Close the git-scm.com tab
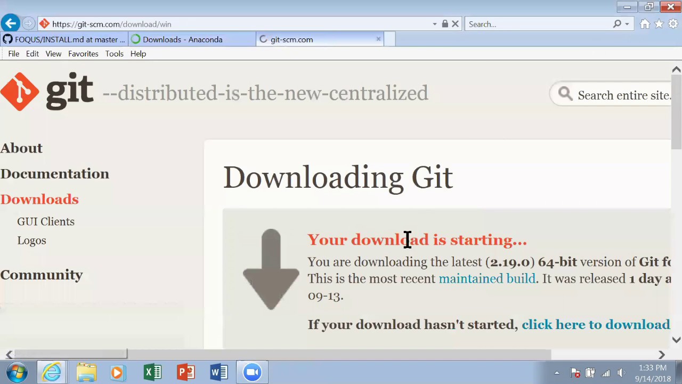The image size is (682, 384). (x=378, y=39)
